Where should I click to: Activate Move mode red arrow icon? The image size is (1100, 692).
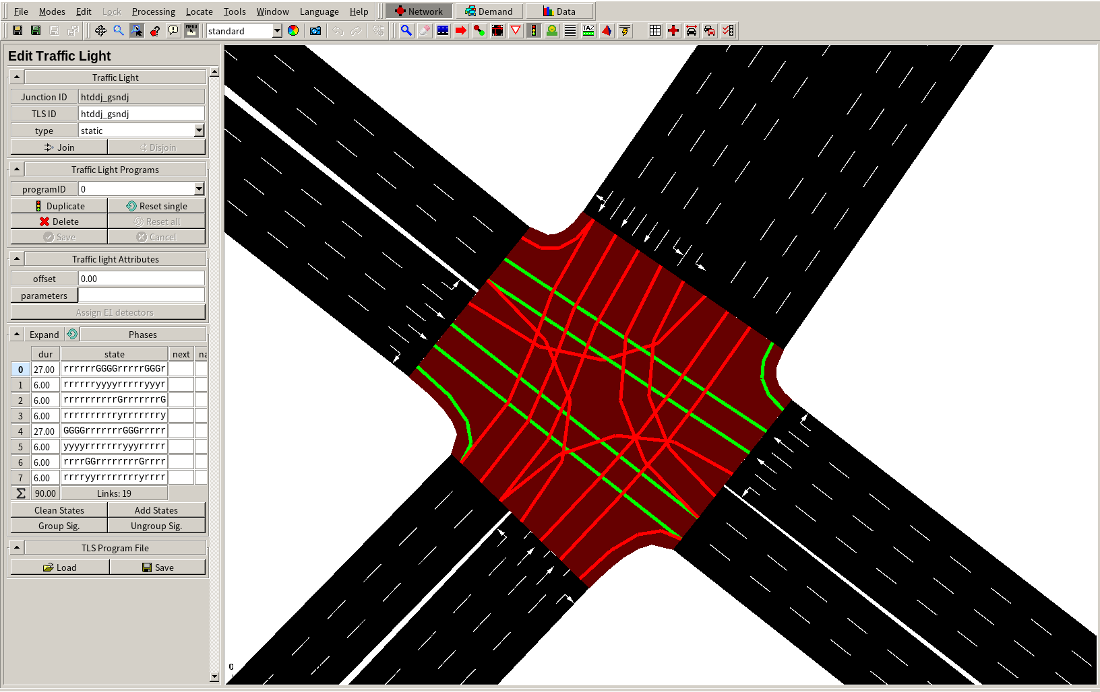pyautogui.click(x=461, y=30)
